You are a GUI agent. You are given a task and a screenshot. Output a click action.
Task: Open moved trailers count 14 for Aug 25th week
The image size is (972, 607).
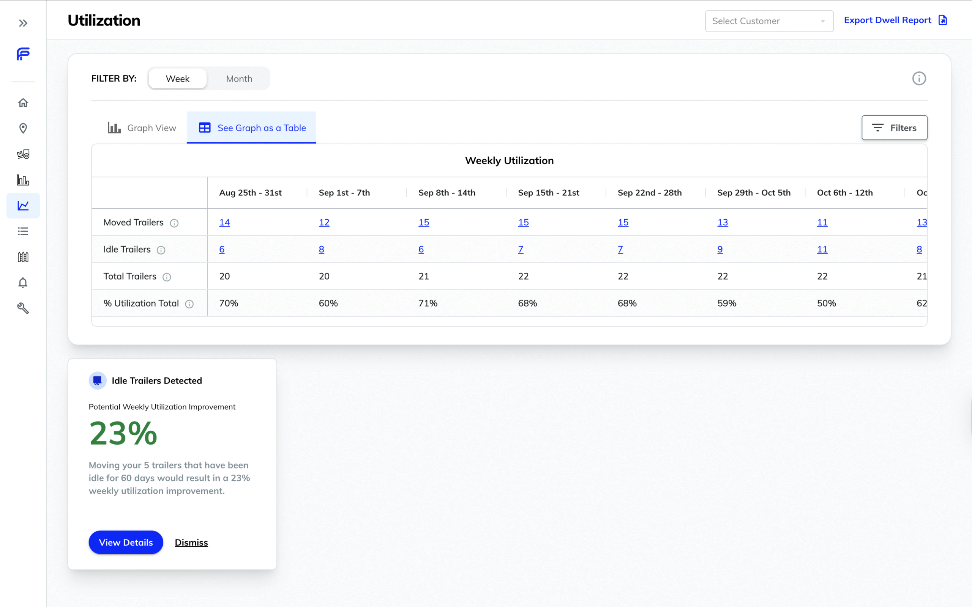tap(224, 222)
